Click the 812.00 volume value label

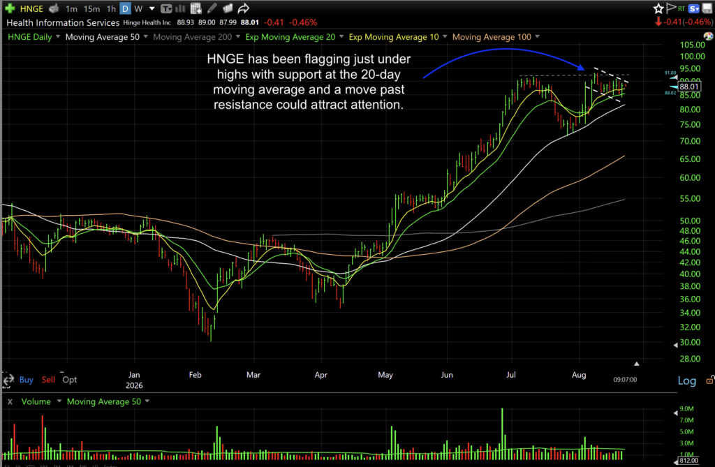click(688, 461)
